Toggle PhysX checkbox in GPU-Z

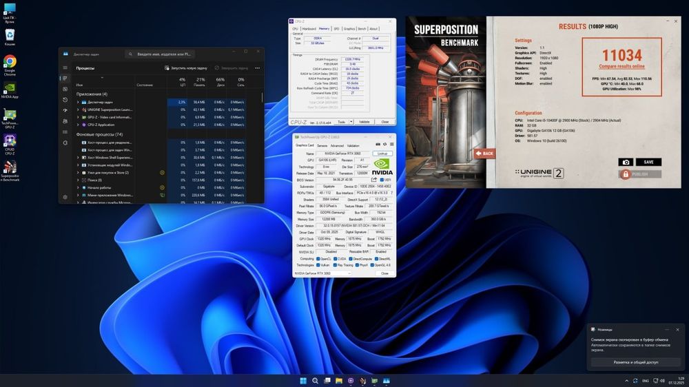coord(357,265)
